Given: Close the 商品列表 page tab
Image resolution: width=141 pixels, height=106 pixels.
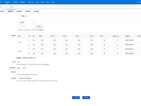Looking at the screenshot, I should (x=17, y=7).
